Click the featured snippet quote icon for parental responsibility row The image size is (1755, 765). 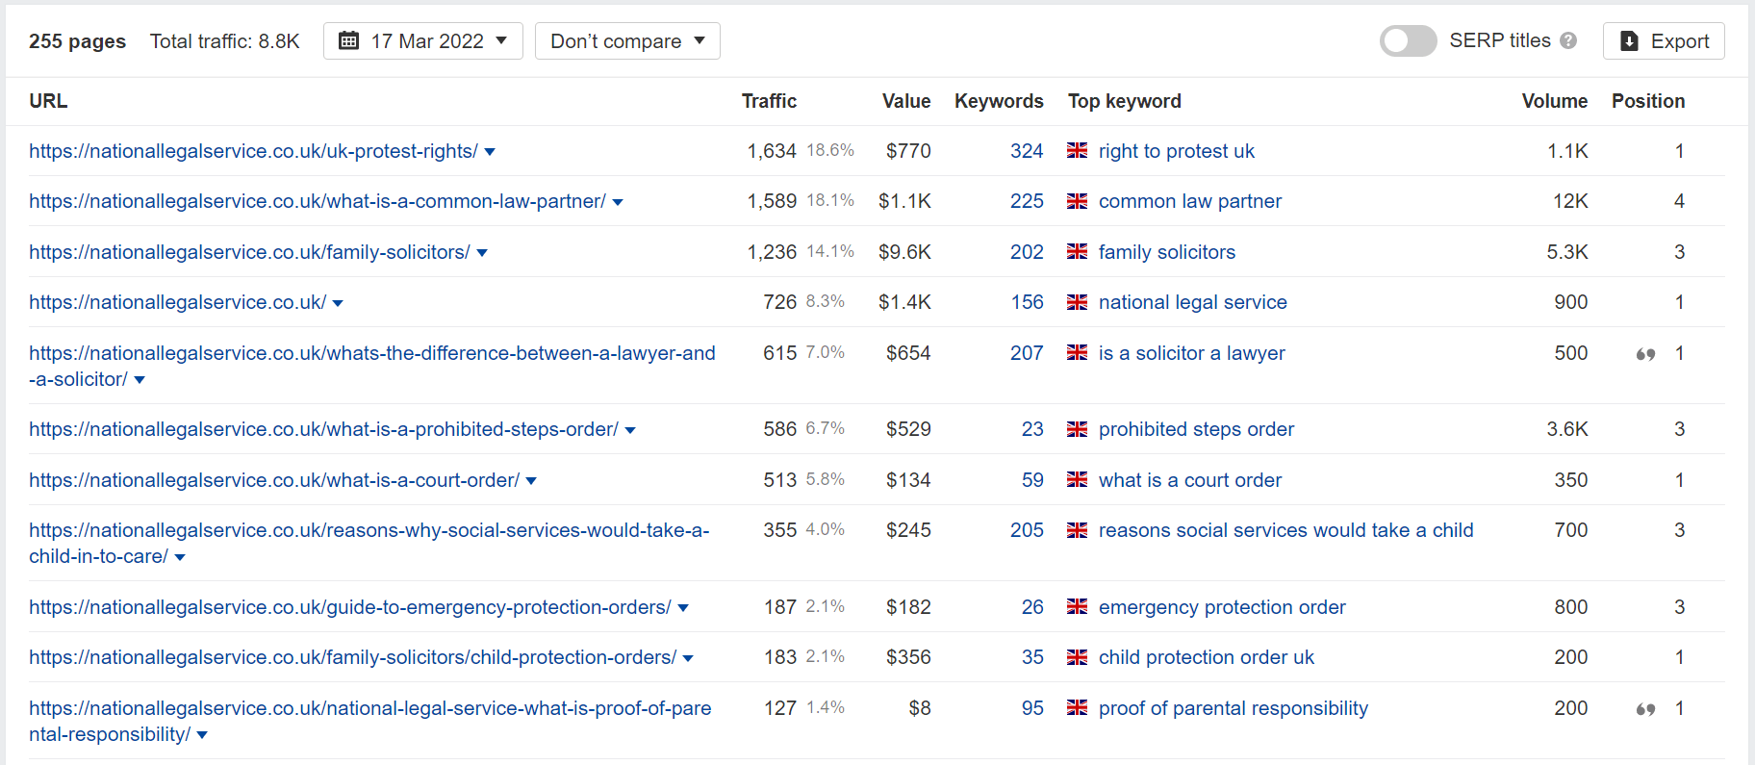click(x=1646, y=709)
